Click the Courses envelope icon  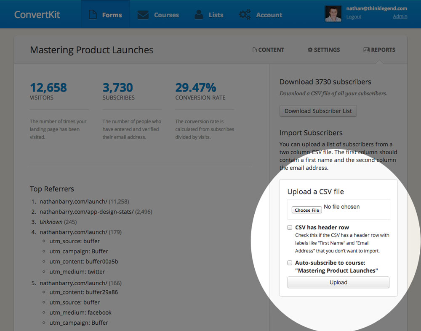tap(143, 15)
